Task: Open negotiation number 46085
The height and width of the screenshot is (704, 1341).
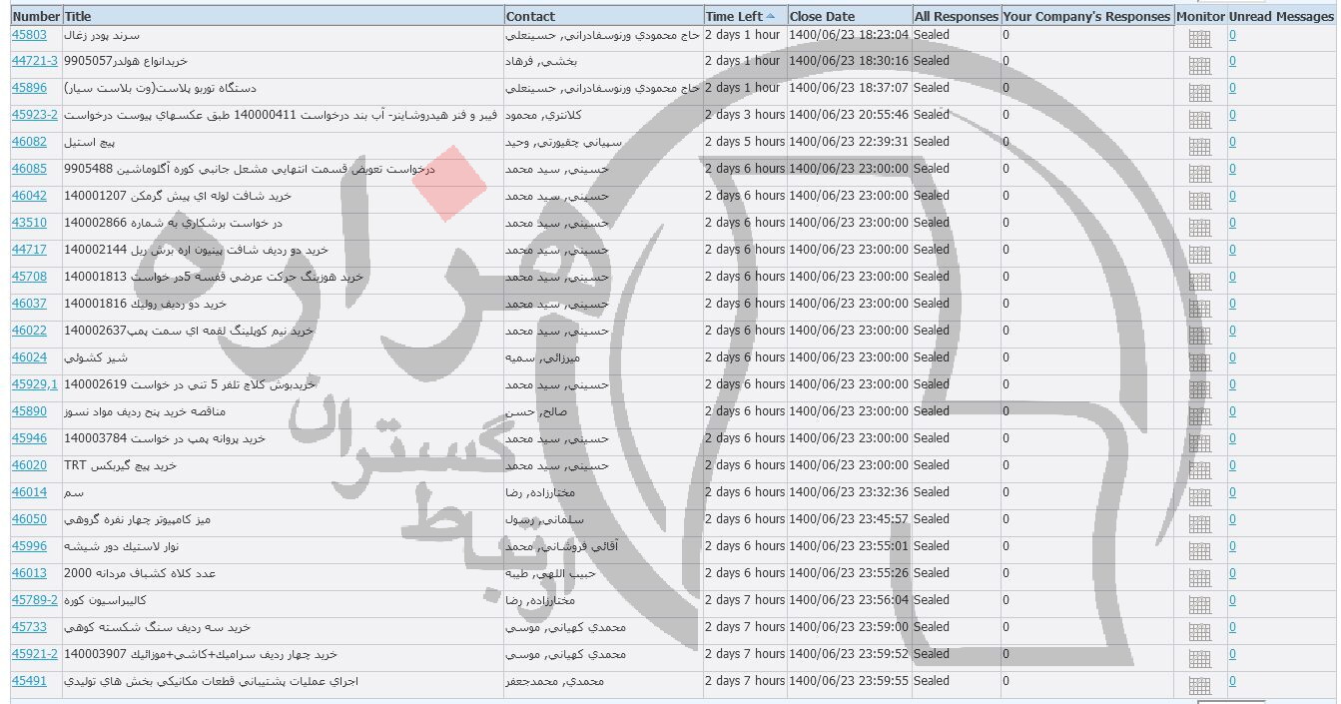Action: [x=29, y=170]
